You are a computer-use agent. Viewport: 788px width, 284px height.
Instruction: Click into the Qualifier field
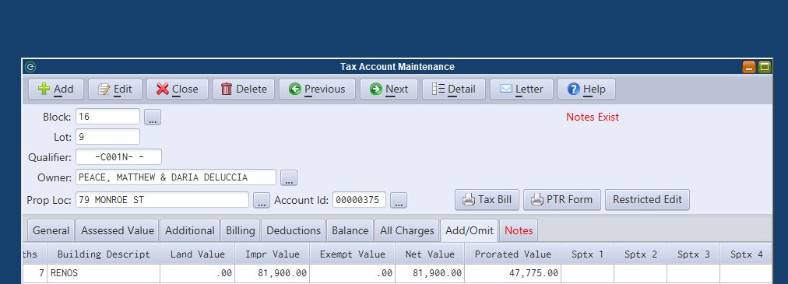tap(119, 157)
